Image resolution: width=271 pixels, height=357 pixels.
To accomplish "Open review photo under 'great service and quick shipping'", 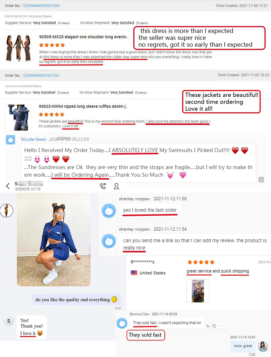I will click(x=198, y=291).
